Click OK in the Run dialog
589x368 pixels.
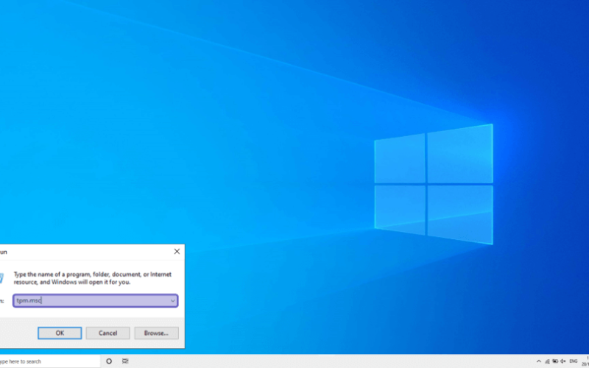[x=60, y=333]
